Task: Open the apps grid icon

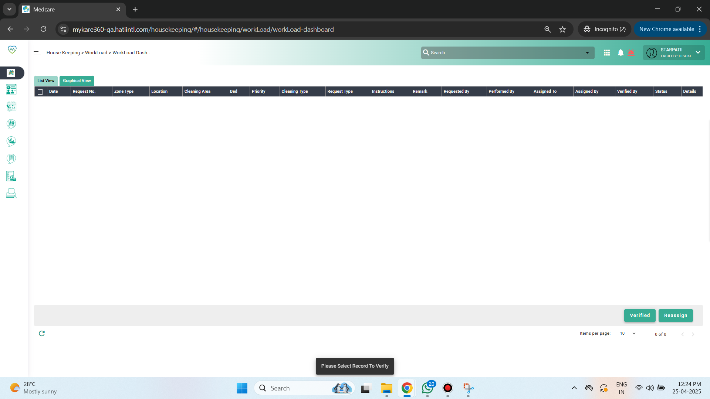Action: (x=607, y=53)
